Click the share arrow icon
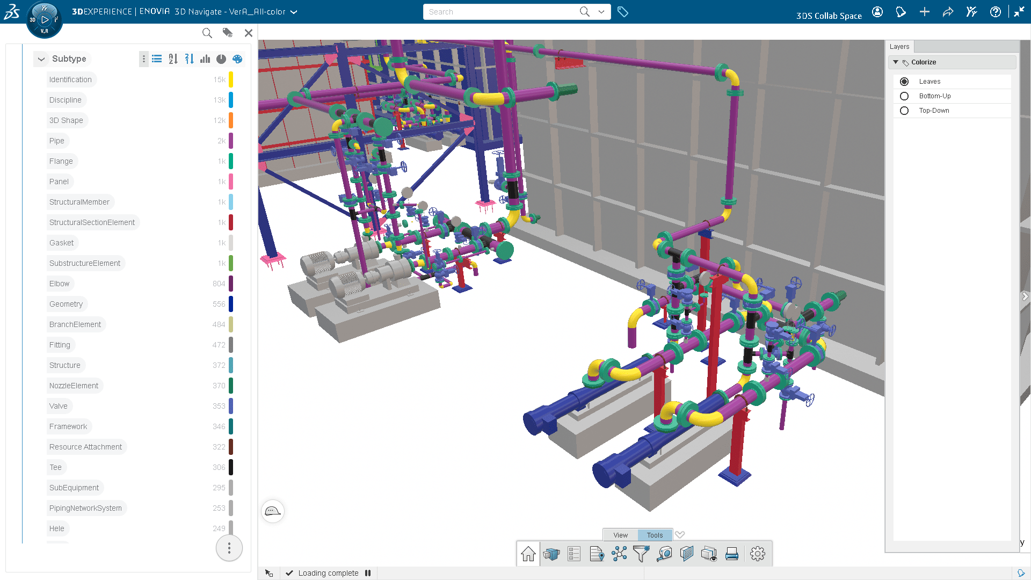Screen dimensions: 1031x580 point(948,12)
